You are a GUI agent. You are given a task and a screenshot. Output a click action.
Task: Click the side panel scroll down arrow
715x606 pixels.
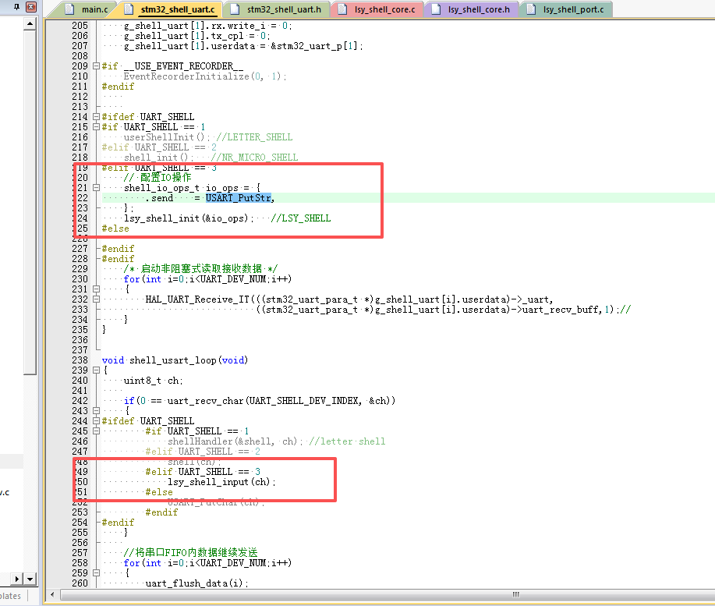(30, 579)
